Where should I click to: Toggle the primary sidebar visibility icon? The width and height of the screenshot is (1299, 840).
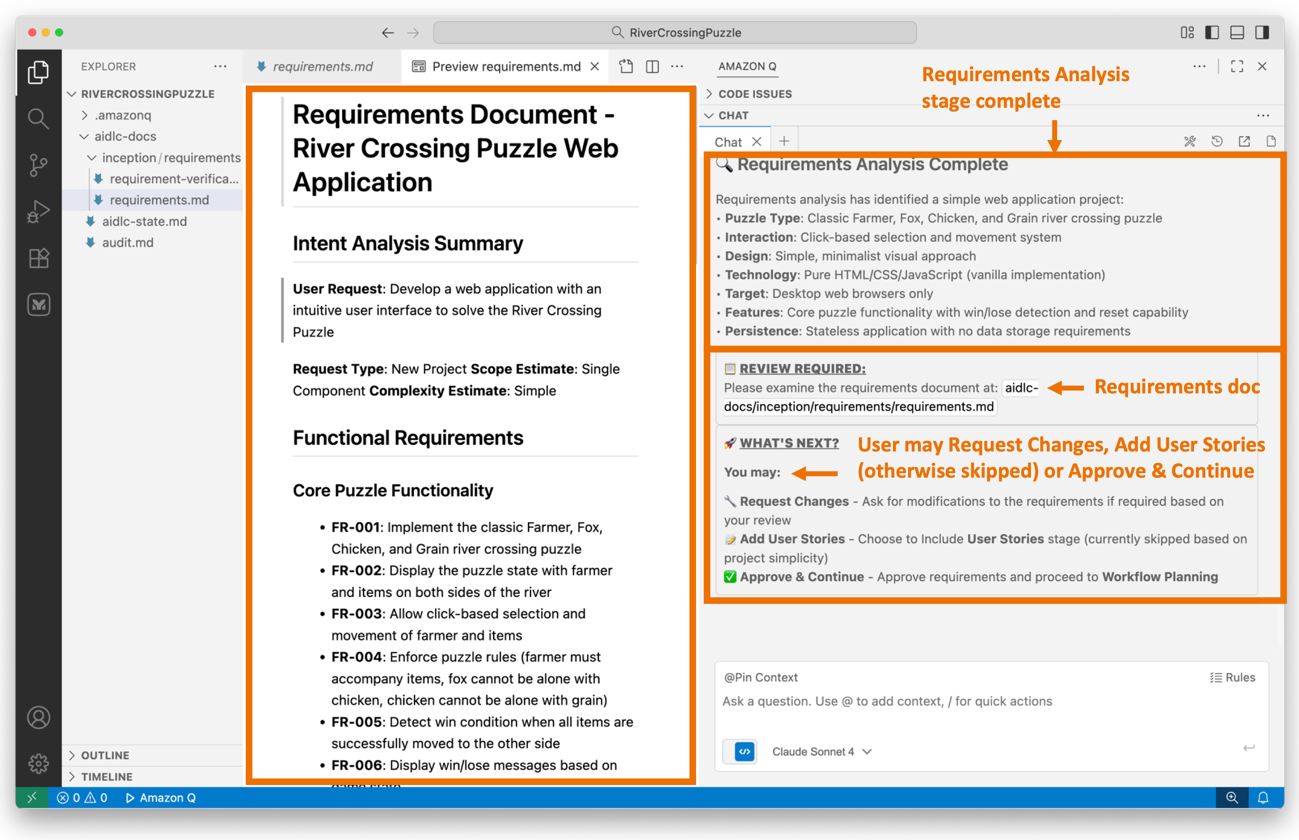(1212, 32)
